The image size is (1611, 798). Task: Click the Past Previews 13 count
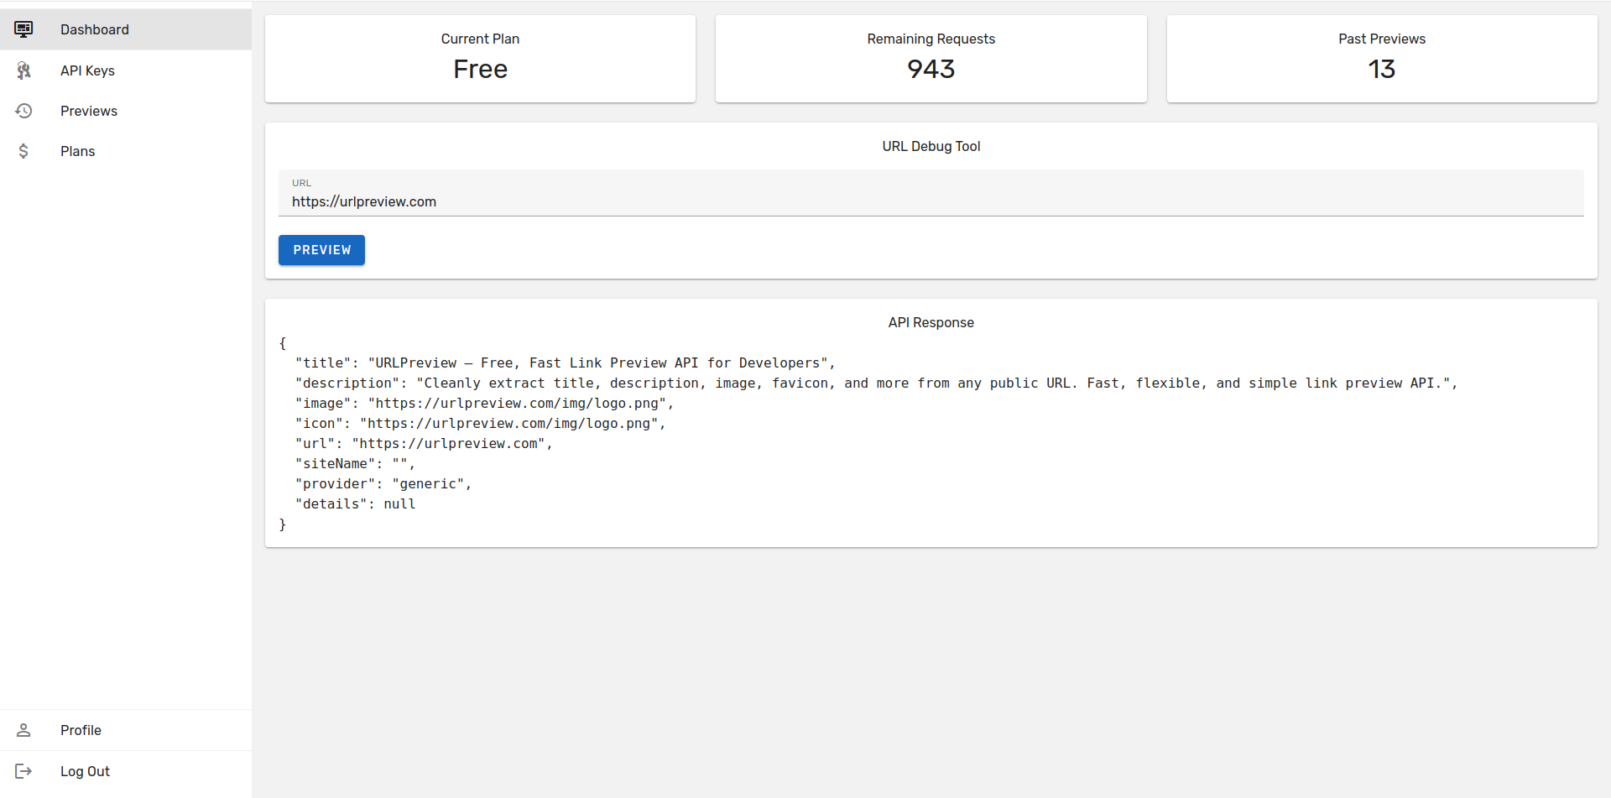[1382, 69]
